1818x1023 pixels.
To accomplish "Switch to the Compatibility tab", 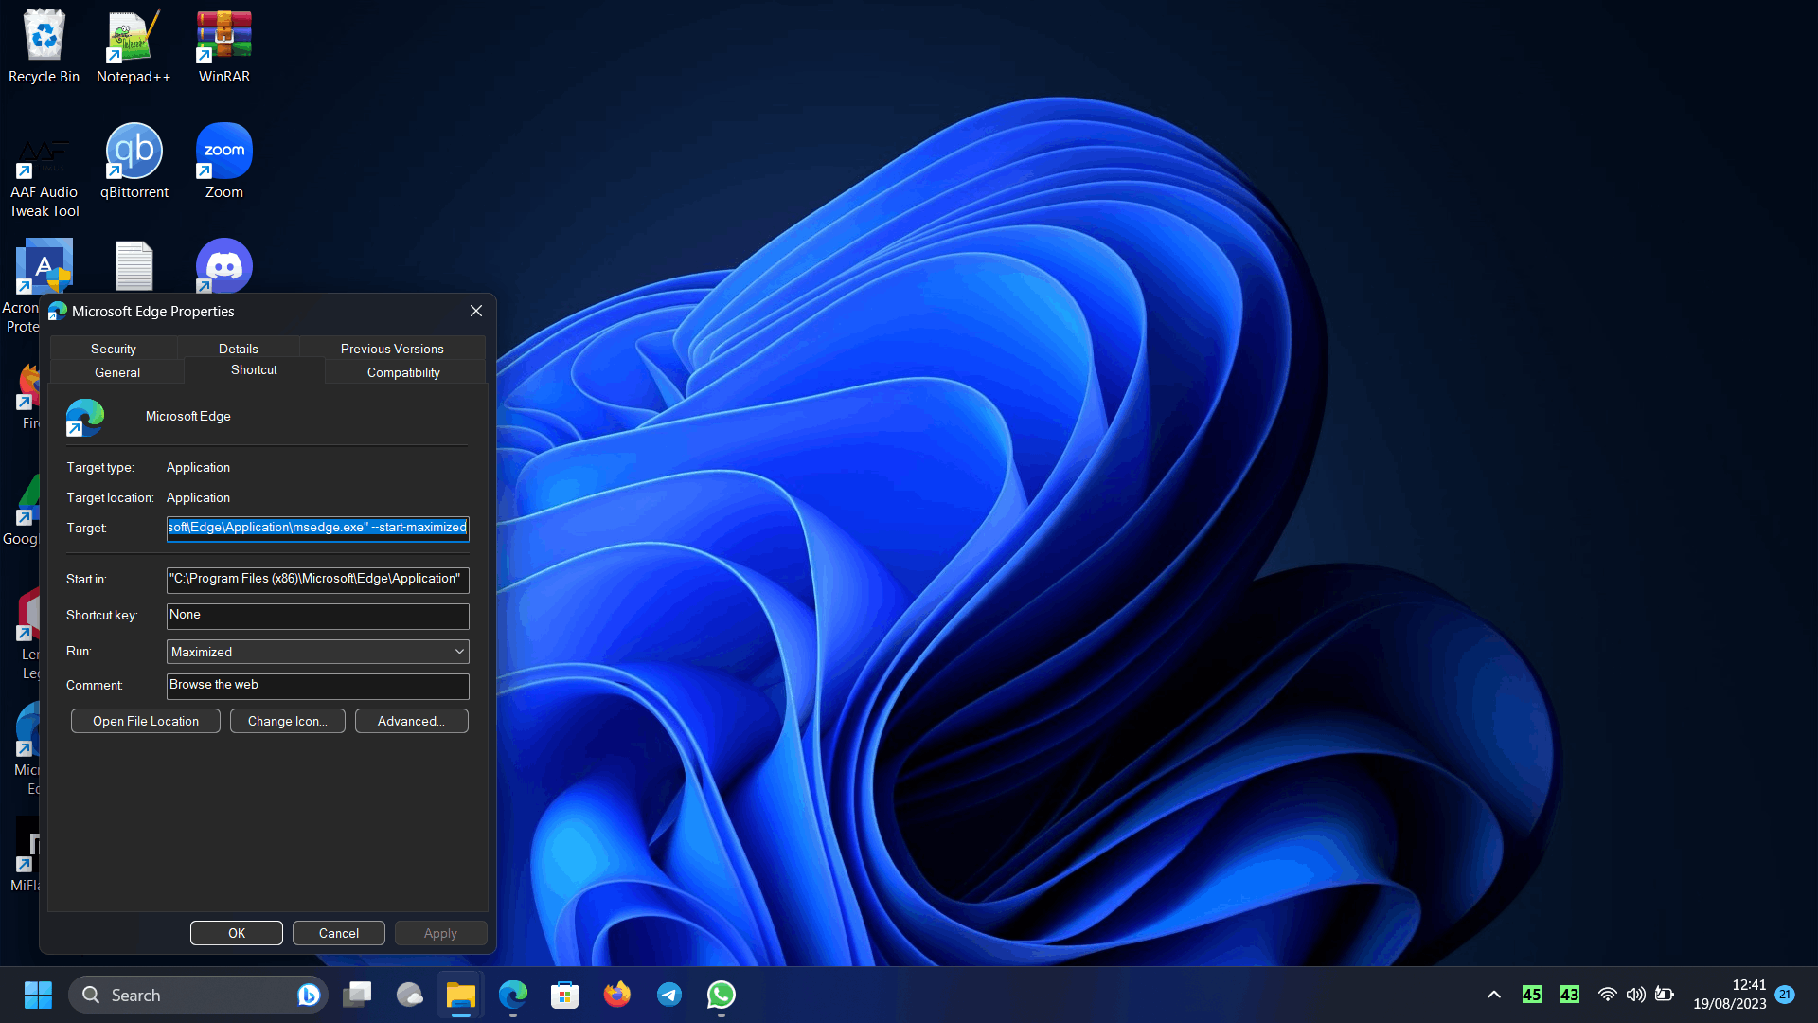I will click(x=403, y=372).
